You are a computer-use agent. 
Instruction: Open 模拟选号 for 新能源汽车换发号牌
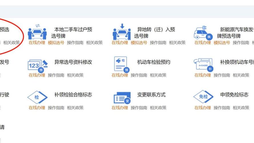[222, 43]
